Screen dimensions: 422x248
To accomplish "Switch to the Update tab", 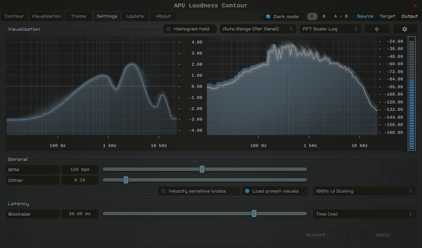I will pyautogui.click(x=135, y=16).
